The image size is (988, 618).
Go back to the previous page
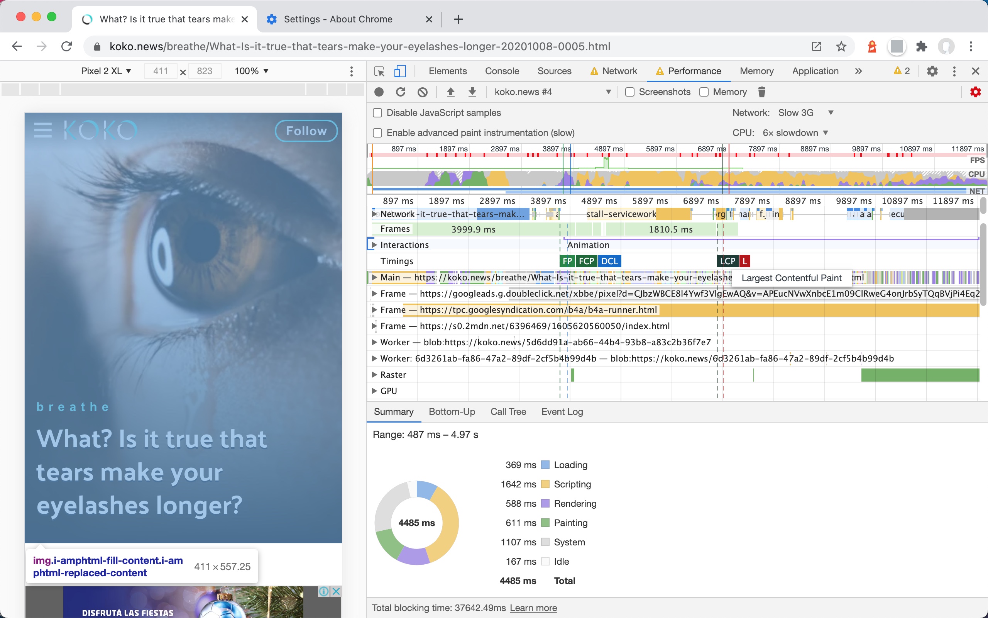click(x=17, y=46)
